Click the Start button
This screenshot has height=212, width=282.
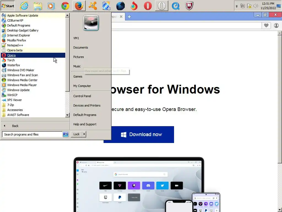tap(8, 6)
